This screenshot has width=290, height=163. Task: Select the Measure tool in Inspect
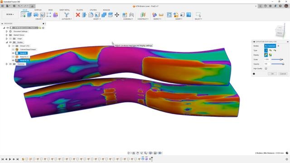161,15
